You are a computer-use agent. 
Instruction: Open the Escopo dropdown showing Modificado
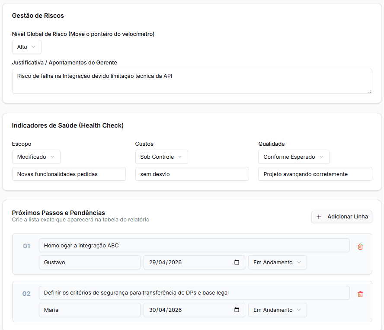point(36,157)
